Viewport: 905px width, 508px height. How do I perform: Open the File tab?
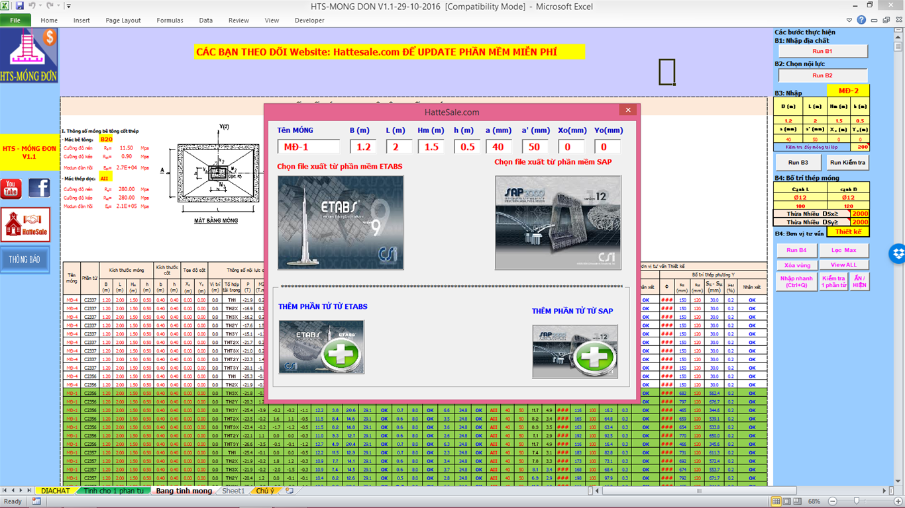coord(15,20)
